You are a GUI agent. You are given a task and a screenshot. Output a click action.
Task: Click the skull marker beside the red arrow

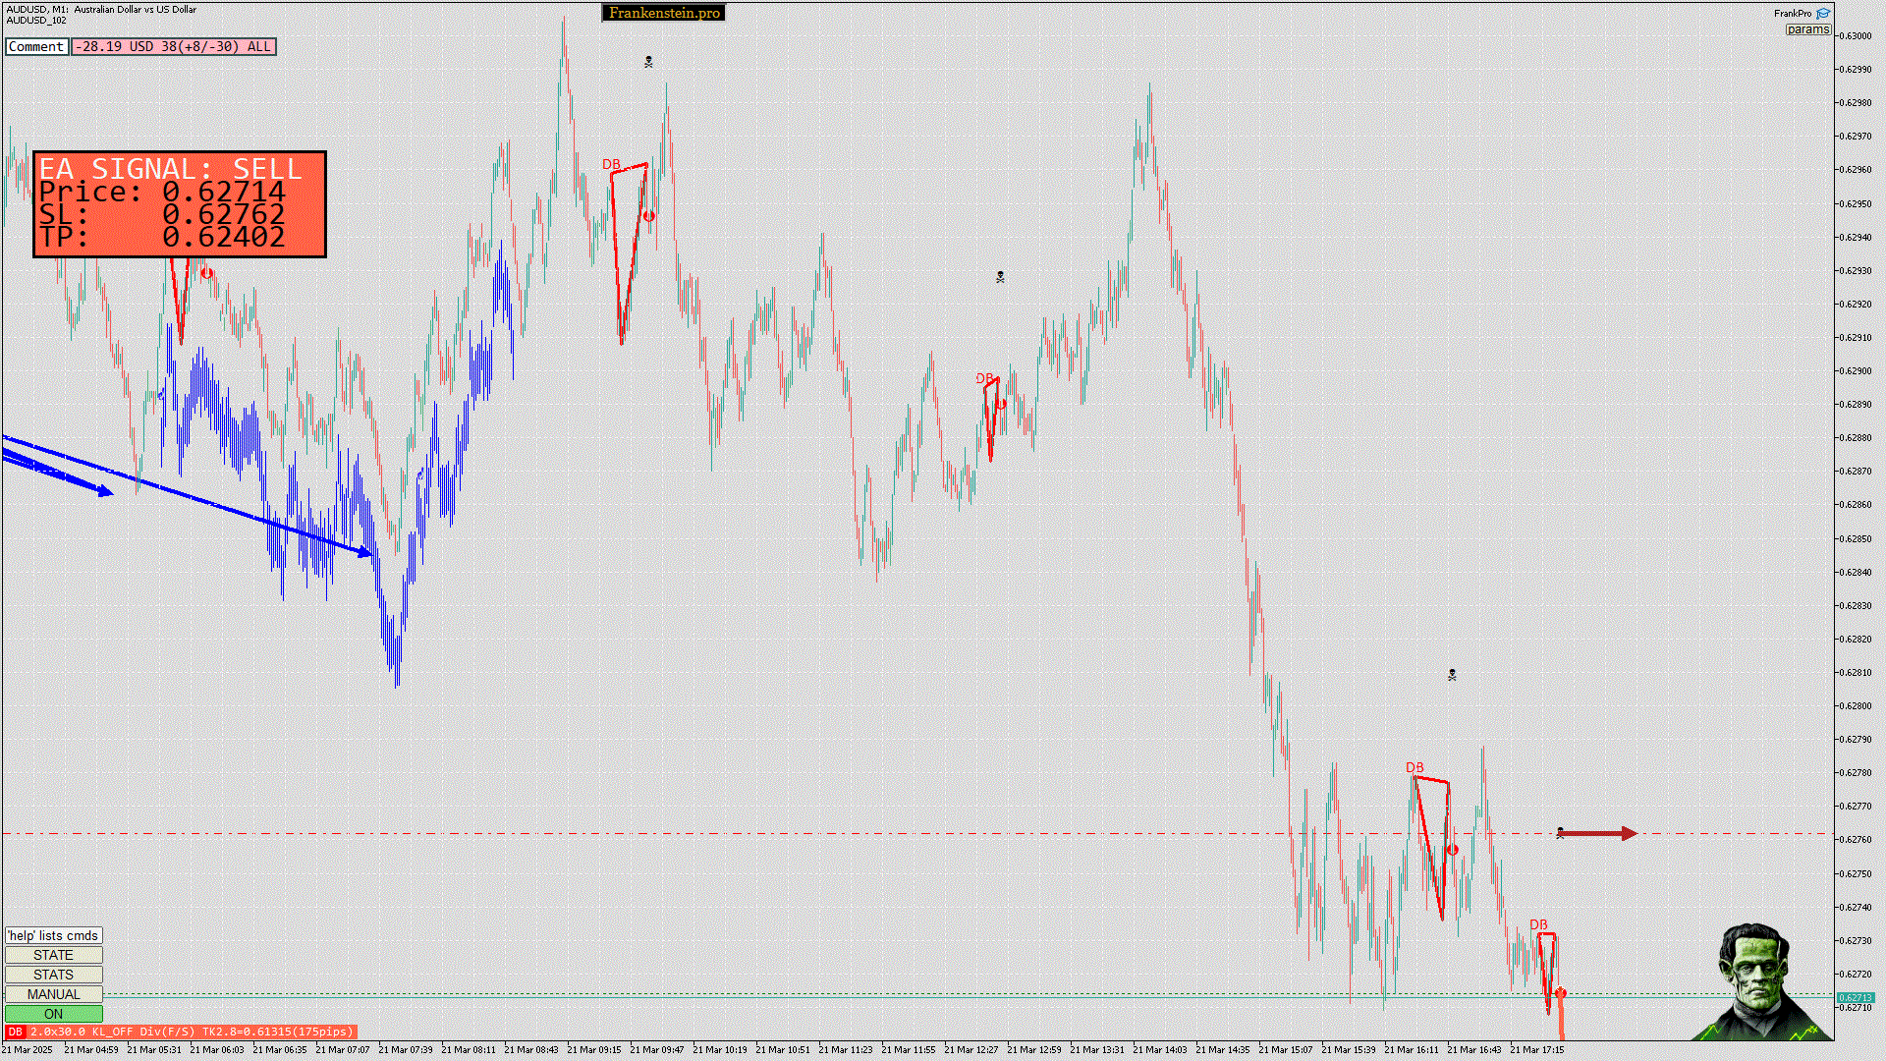pyautogui.click(x=1560, y=833)
